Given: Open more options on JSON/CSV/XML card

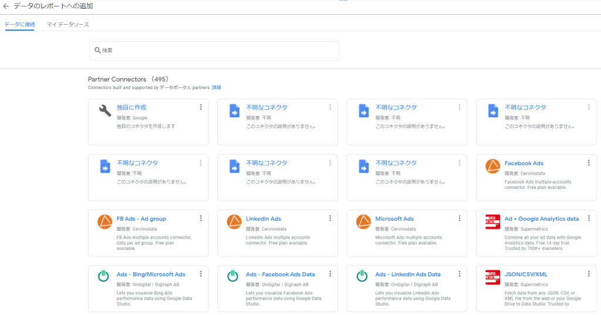Looking at the screenshot, I should click(x=589, y=274).
